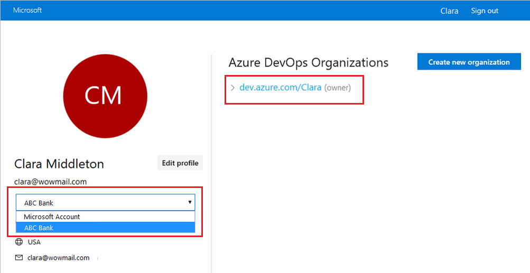
Task: Create new organization
Action: pos(469,62)
